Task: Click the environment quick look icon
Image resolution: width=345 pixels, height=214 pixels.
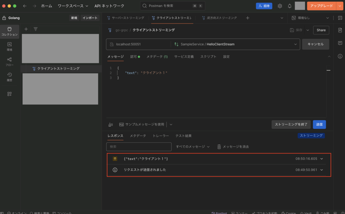Action: (x=340, y=18)
